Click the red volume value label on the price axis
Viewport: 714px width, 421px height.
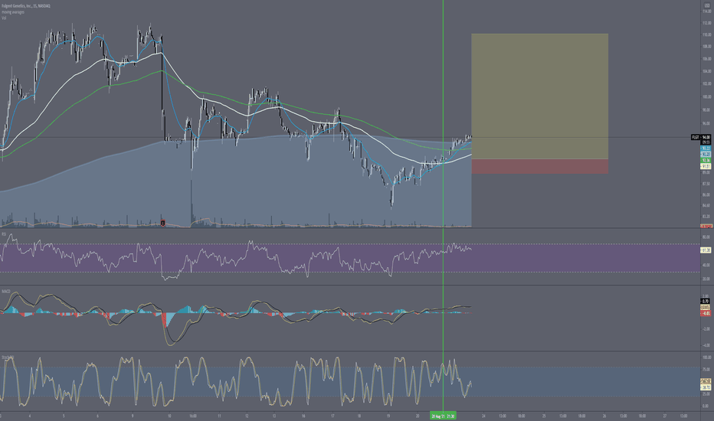(706, 227)
